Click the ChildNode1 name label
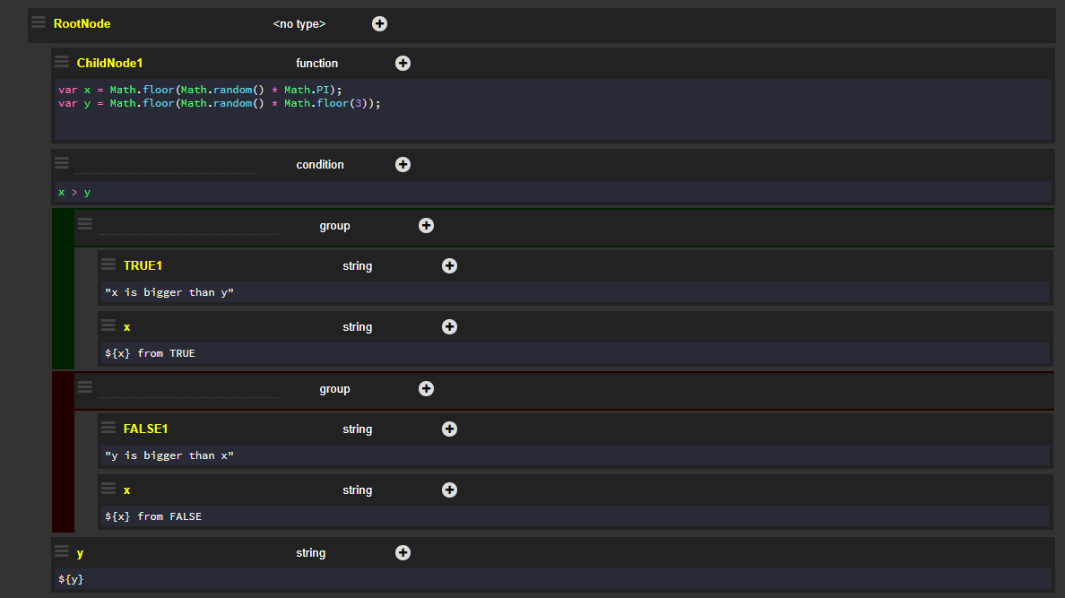This screenshot has width=1065, height=598. (110, 63)
